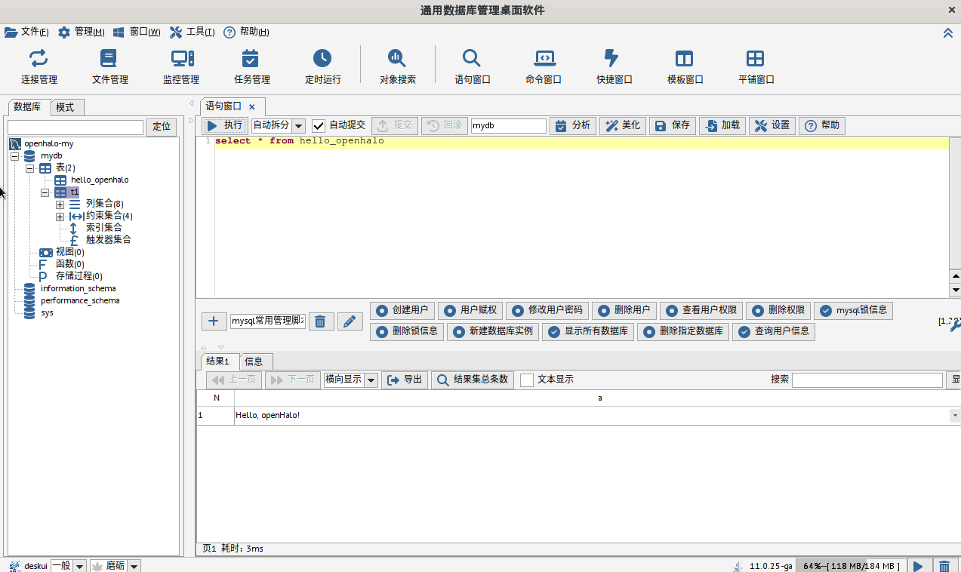Viewport: 961px width, 572px height.
Task: Open 连接管理 connection manager
Action: click(x=39, y=66)
